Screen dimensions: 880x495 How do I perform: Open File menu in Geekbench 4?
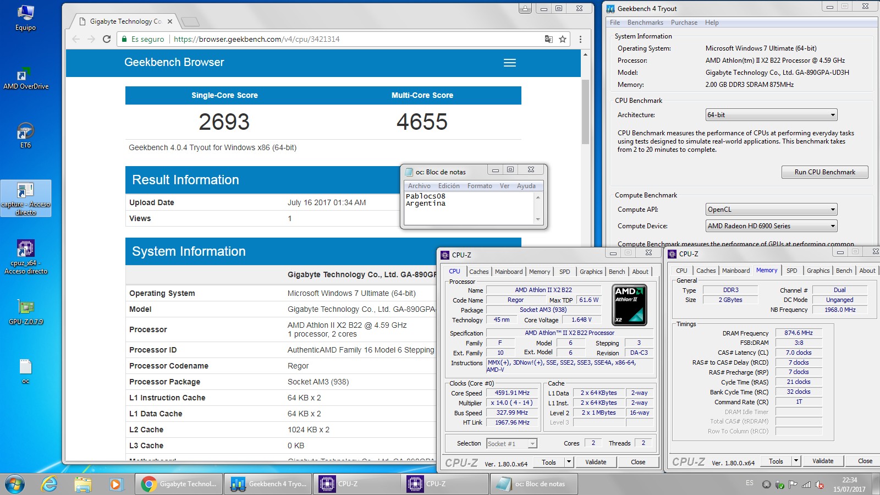tap(615, 23)
